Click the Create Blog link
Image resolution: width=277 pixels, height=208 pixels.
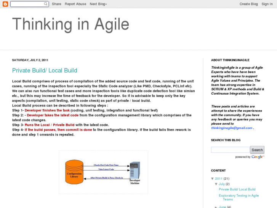[248, 4]
